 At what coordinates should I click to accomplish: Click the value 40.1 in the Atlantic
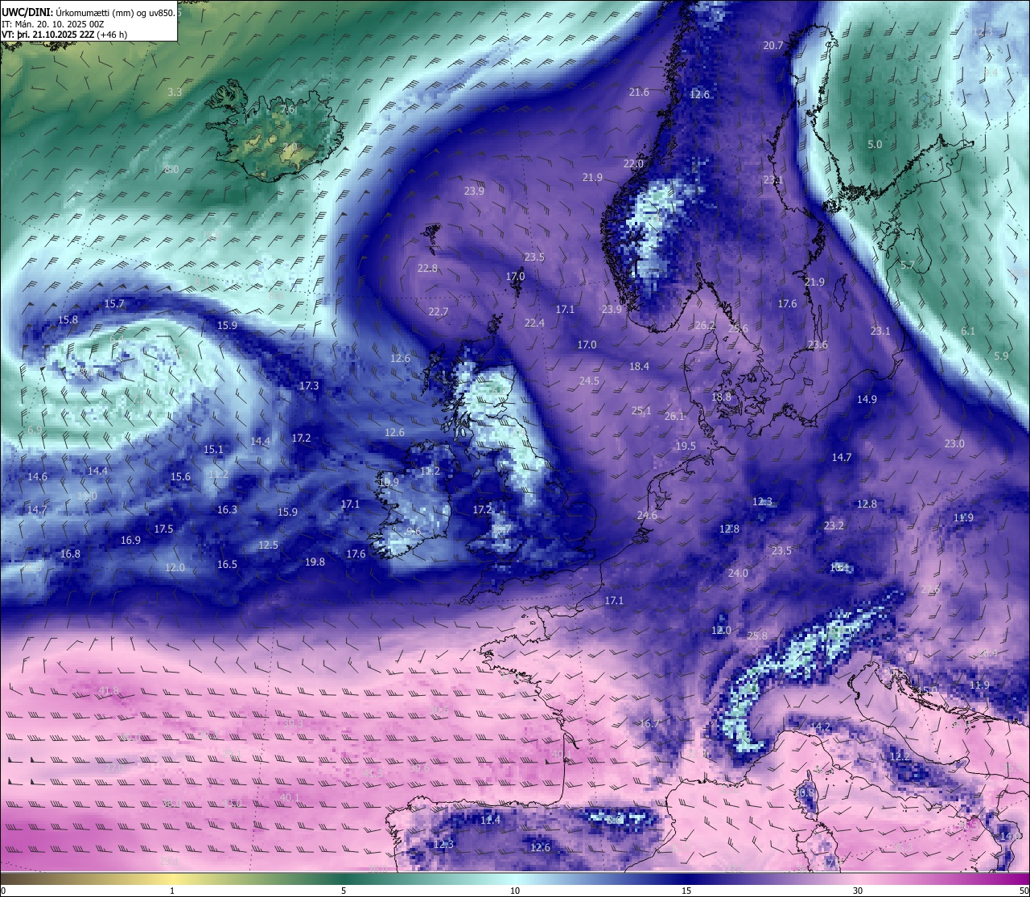click(290, 797)
